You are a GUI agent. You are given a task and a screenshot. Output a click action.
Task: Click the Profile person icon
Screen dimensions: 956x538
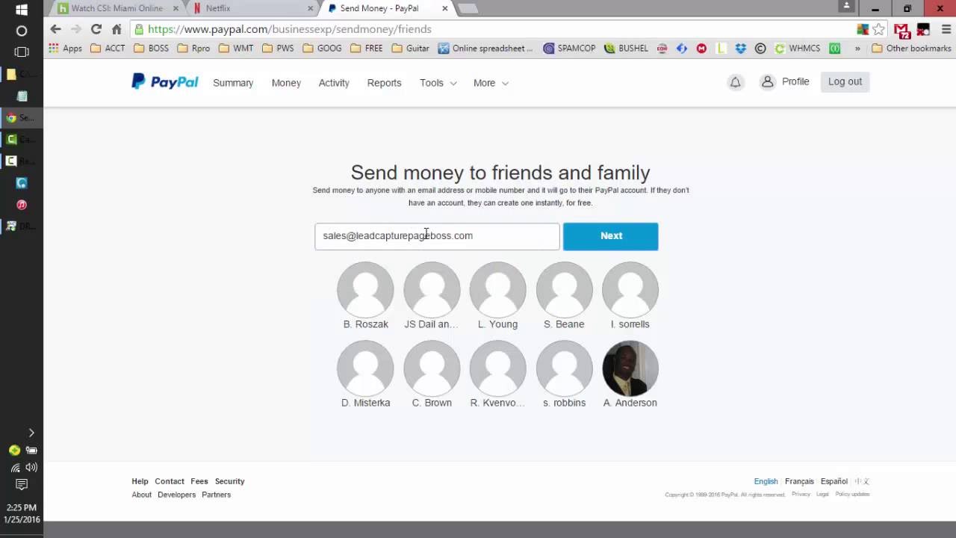767,82
